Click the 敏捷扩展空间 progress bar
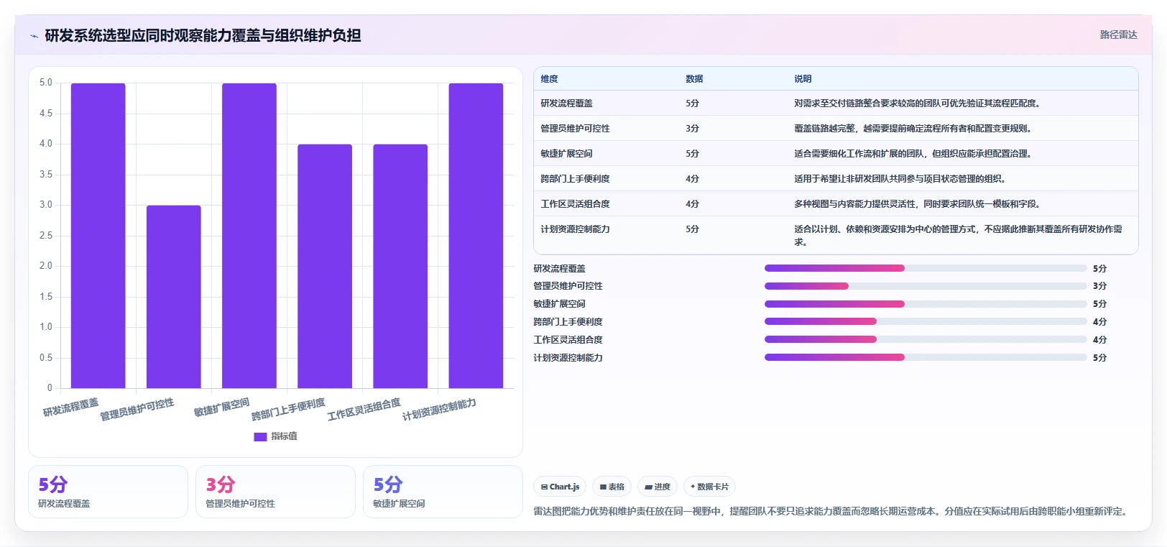This screenshot has height=547, width=1167. coord(926,304)
